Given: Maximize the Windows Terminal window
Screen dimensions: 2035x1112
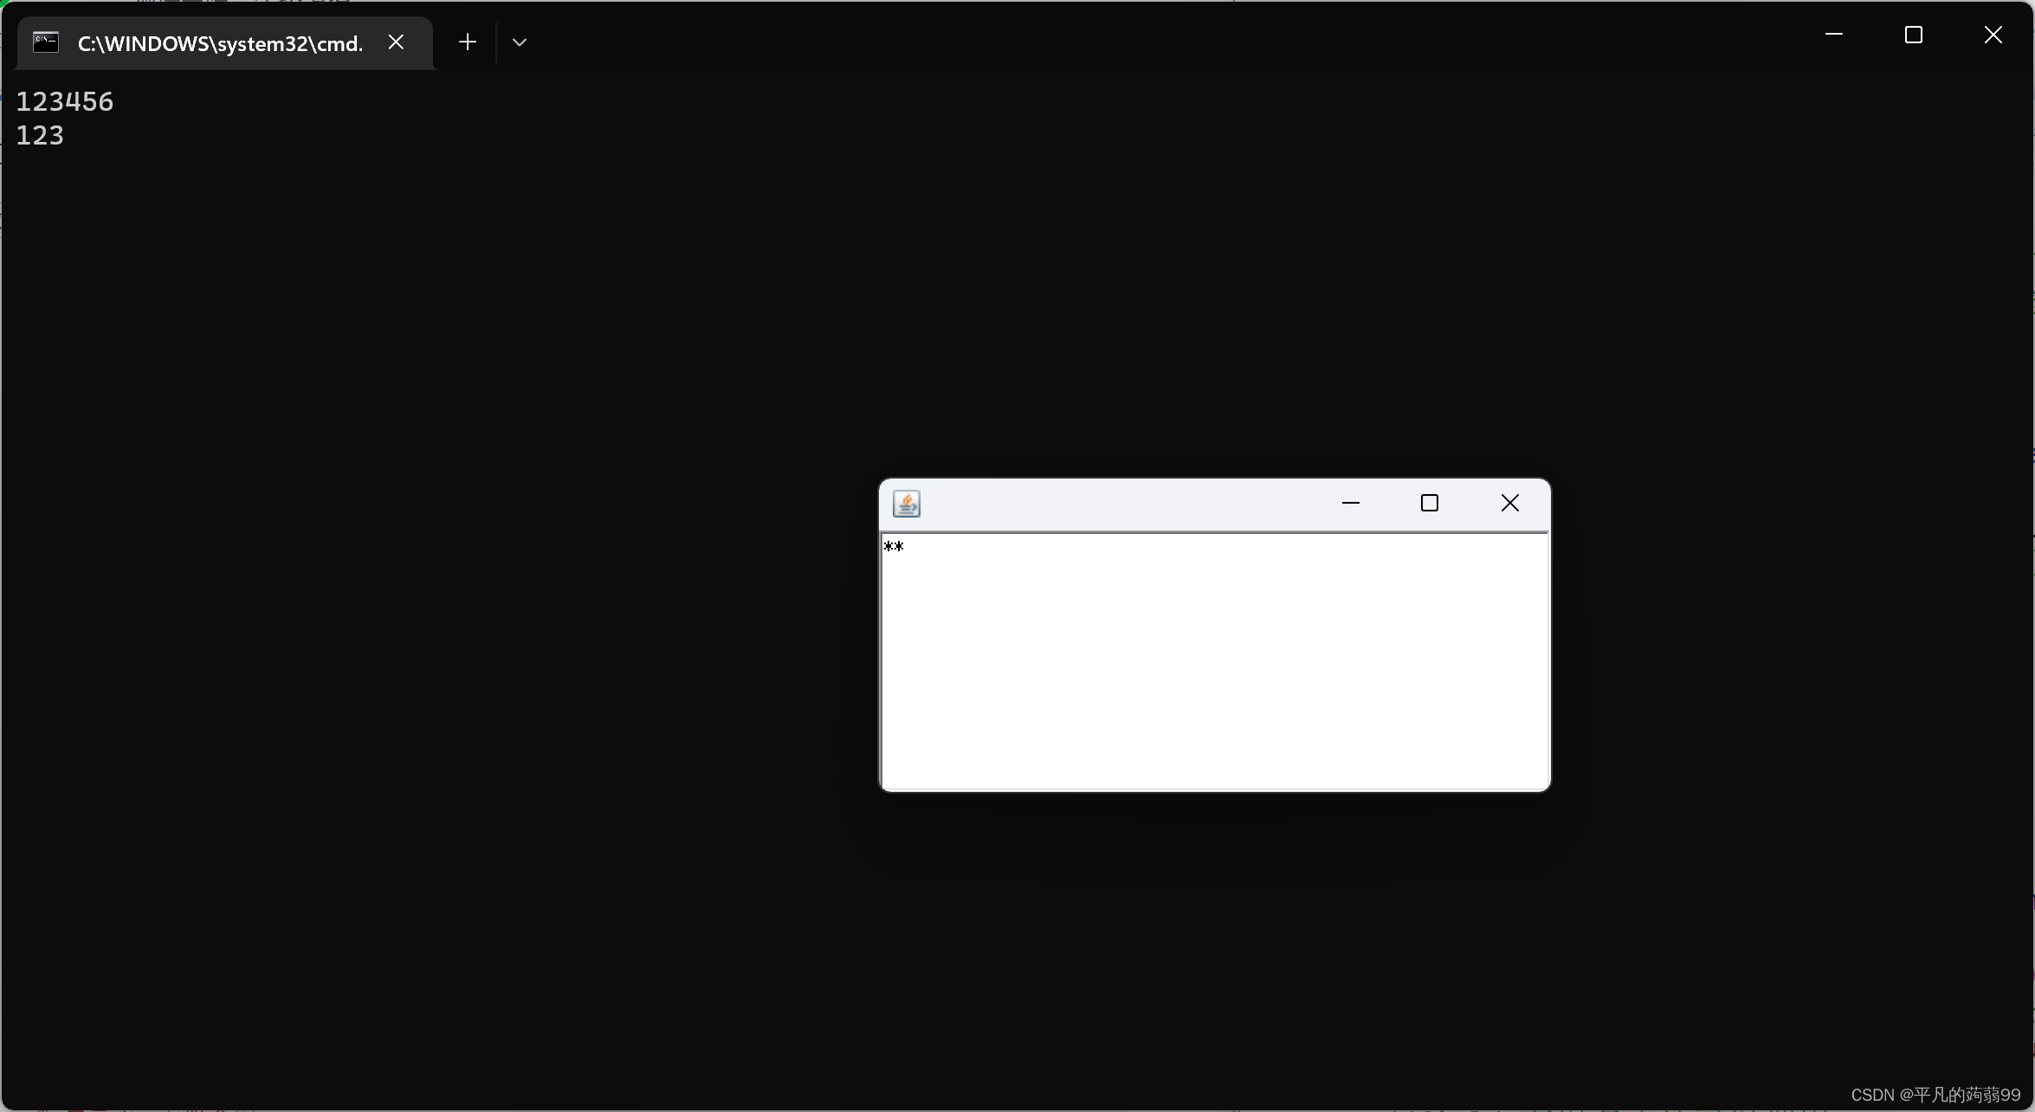Looking at the screenshot, I should 1913,35.
